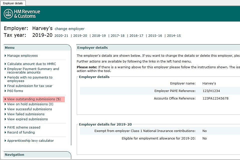Select tax year 2014-15
This screenshot has height=160, width=240.
(174, 36)
